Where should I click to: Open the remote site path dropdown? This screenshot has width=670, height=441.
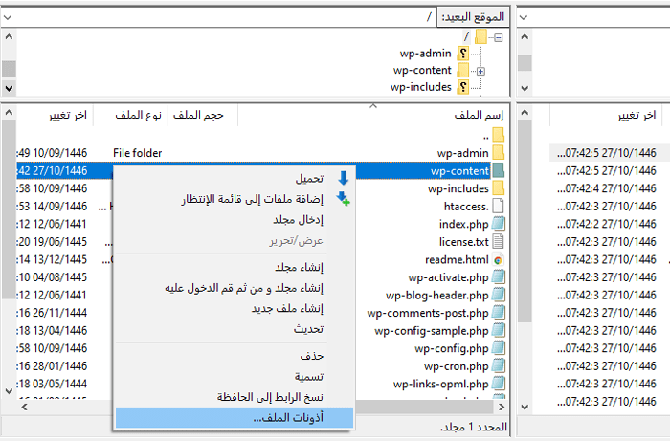point(8,17)
